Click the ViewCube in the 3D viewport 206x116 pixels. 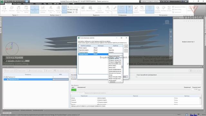click(167, 22)
